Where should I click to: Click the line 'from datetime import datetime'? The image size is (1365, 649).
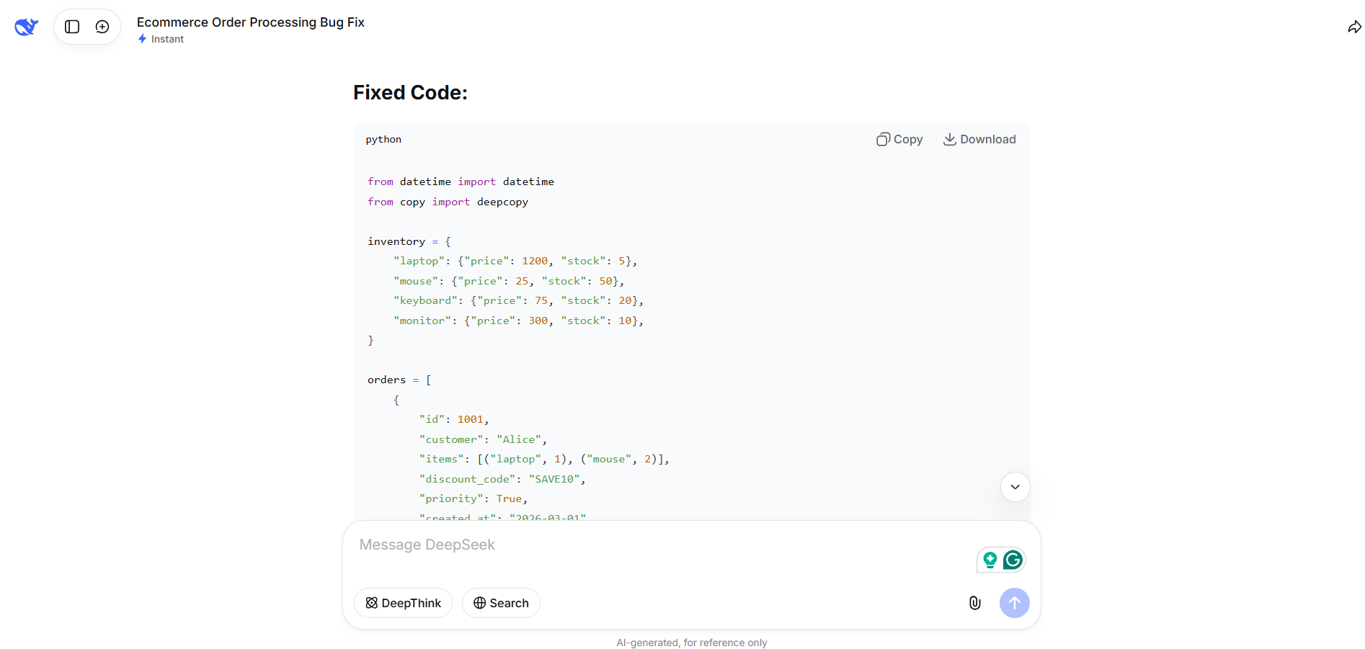pyautogui.click(x=461, y=182)
